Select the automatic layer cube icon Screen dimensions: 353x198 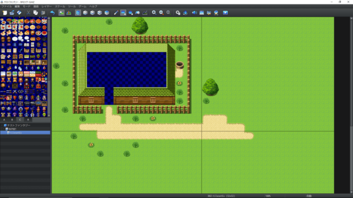coord(78,13)
